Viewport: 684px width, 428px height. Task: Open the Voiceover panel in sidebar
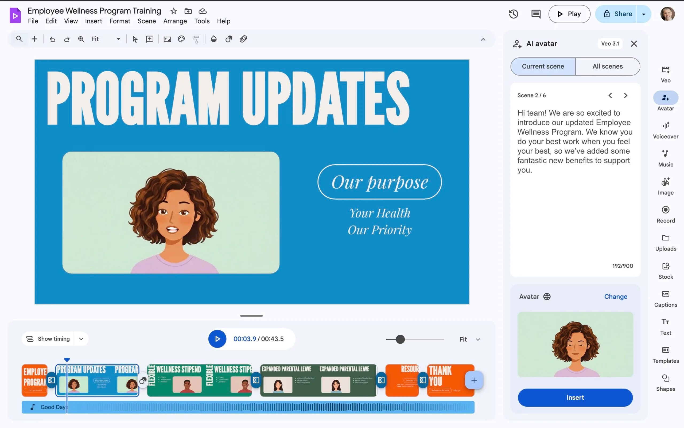[665, 130]
